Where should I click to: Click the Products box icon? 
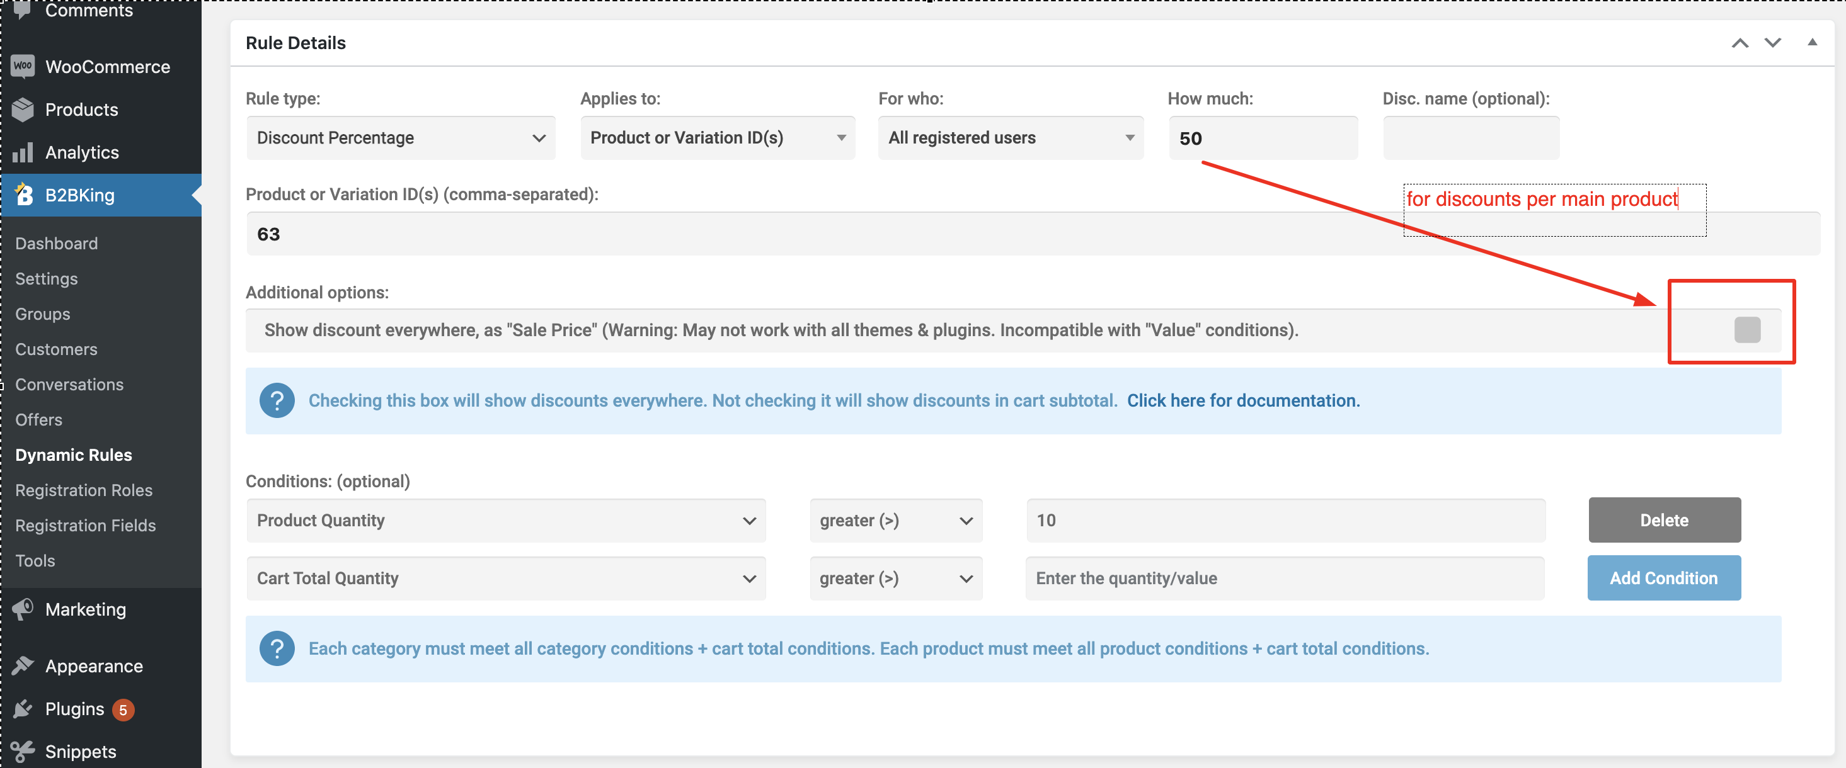point(23,110)
